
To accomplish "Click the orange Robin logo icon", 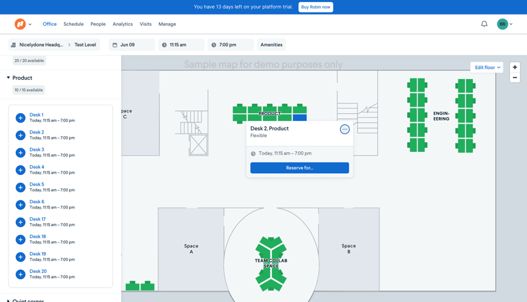I will tap(20, 24).
